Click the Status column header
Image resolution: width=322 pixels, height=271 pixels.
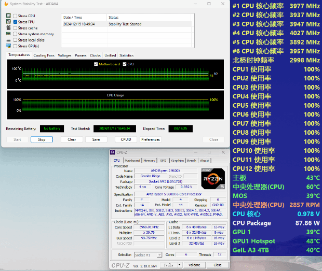pyautogui.click(x=150, y=18)
